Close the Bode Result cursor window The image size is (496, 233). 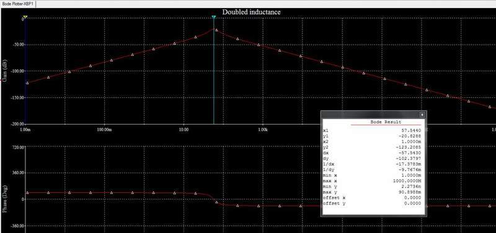[x=422, y=115]
